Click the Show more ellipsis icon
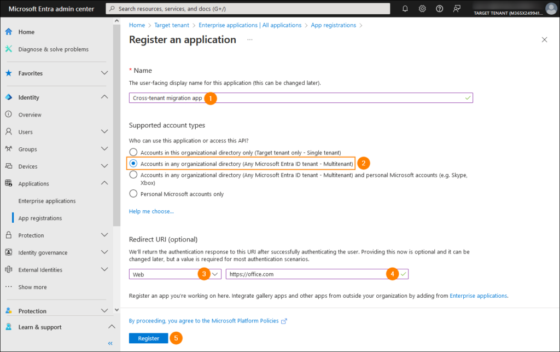The image size is (560, 352). [x=9, y=287]
